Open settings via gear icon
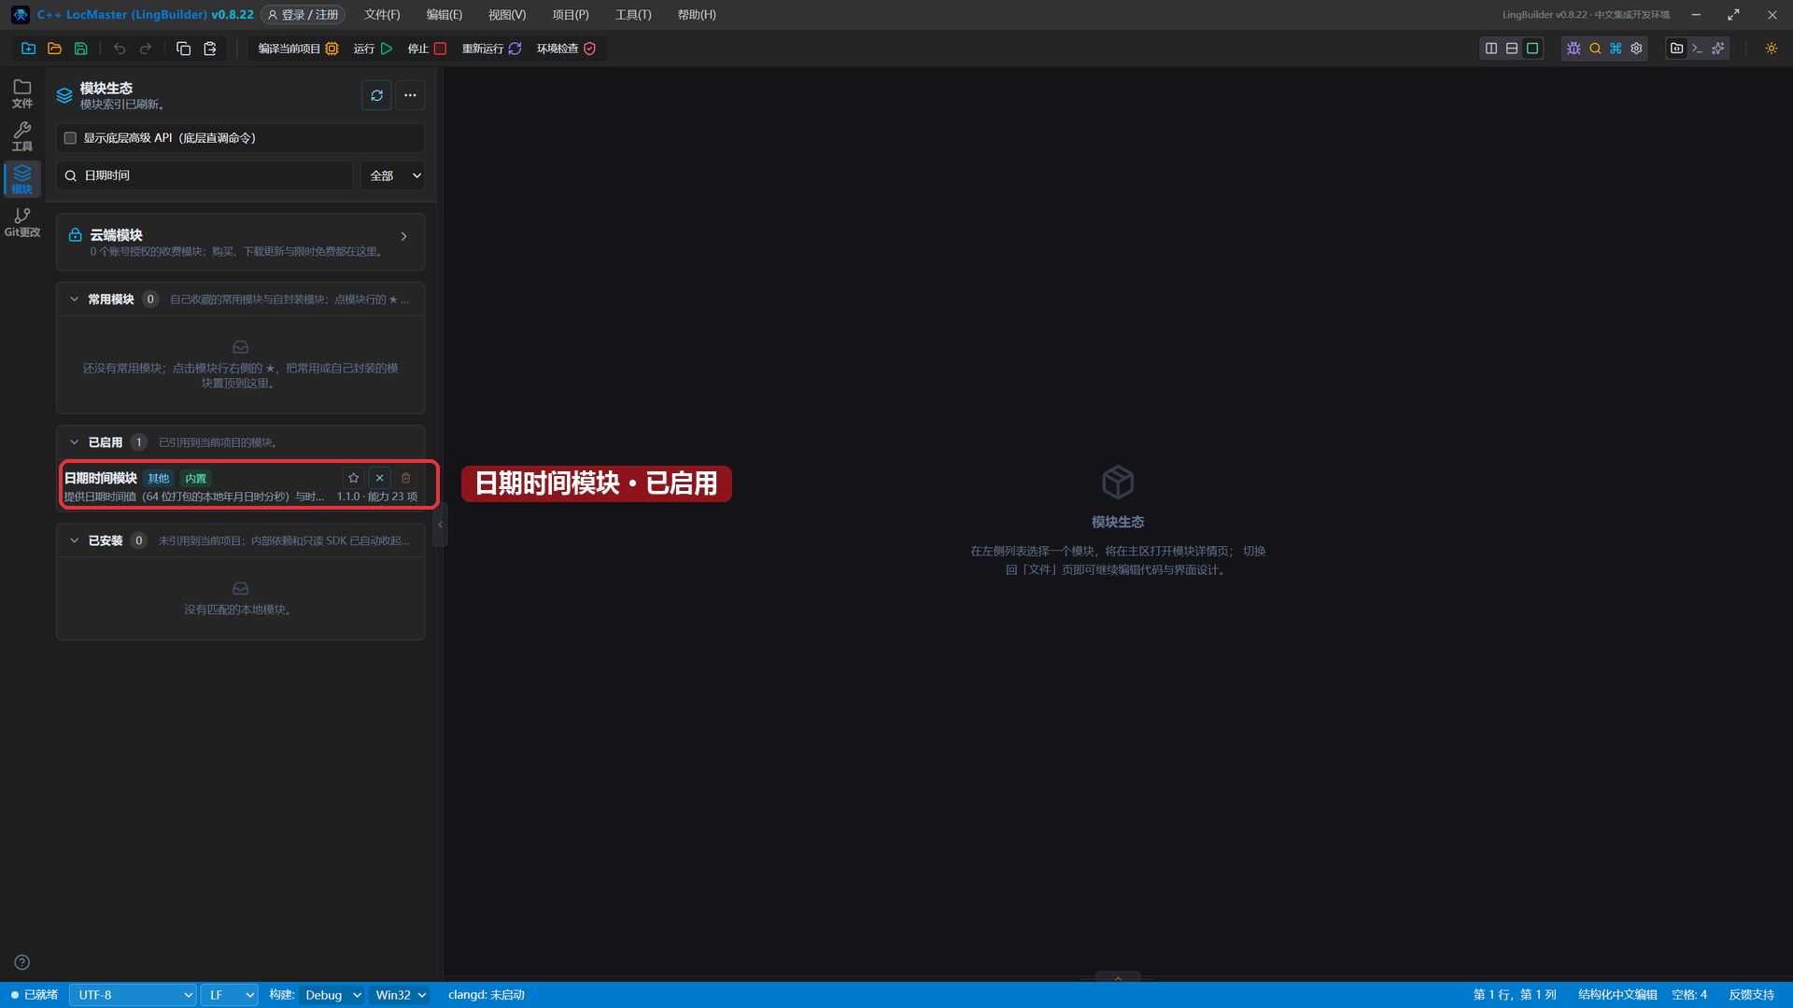 [x=1636, y=49]
